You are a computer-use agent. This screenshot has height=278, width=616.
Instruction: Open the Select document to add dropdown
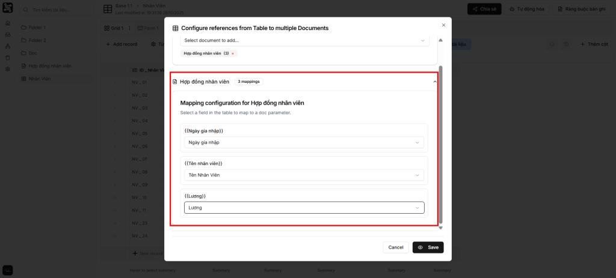click(304, 40)
